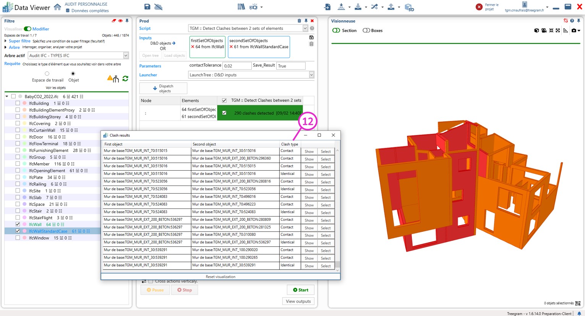Click Reset visualization in Clash results
The width and height of the screenshot is (585, 316).
pos(220,277)
